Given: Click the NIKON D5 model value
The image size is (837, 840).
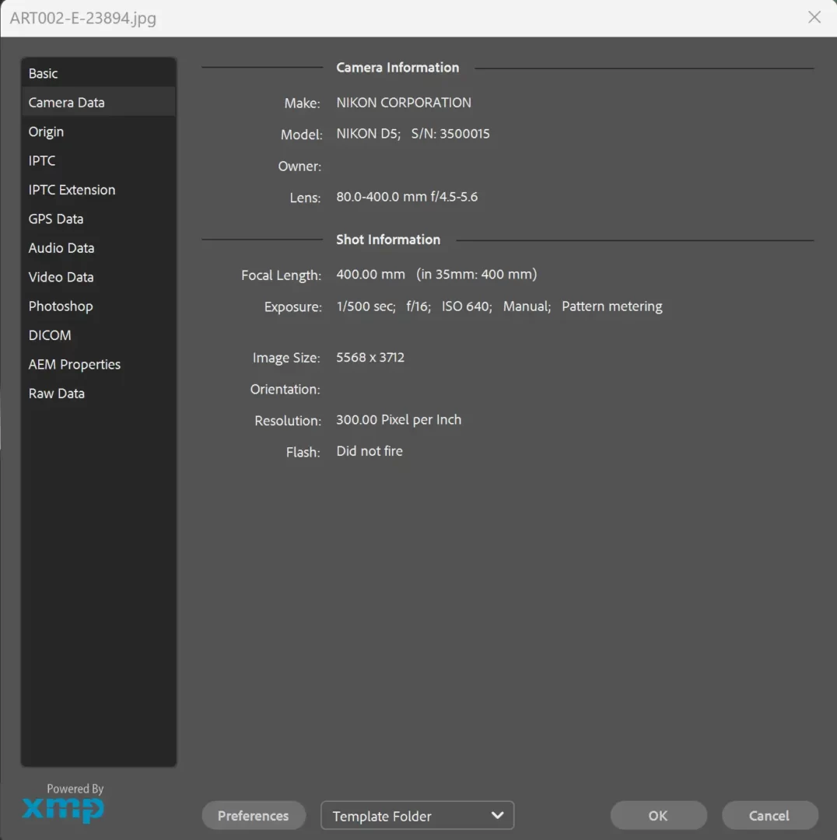Looking at the screenshot, I should pos(368,134).
